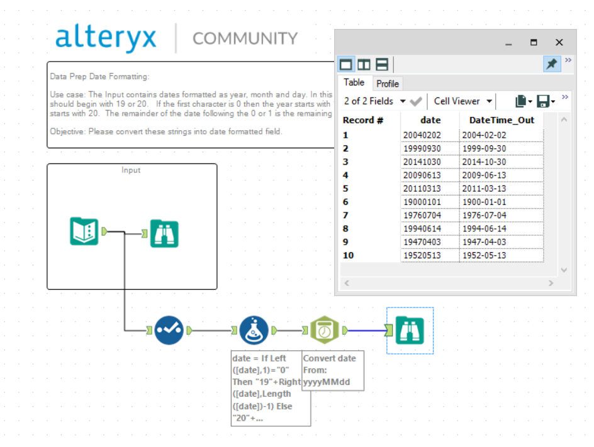Image resolution: width=594 pixels, height=447 pixels.
Task: Expand the 2 of 2 Fields dropdown
Action: point(403,101)
